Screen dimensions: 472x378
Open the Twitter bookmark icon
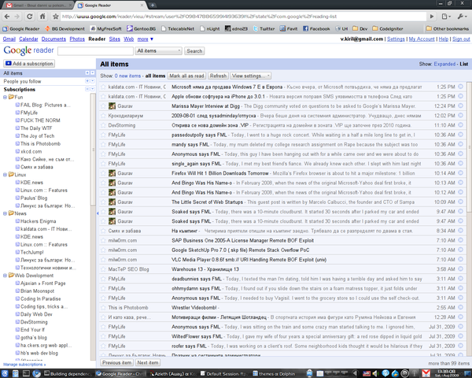(256, 28)
